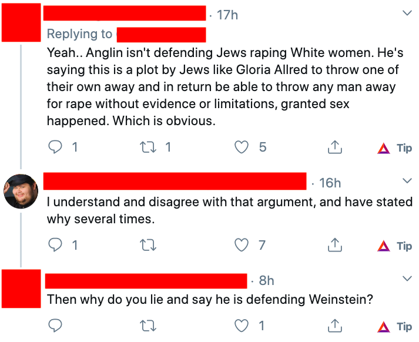419x342 pixels.
Task: Open the 17h timestamp link
Action: pos(227,15)
